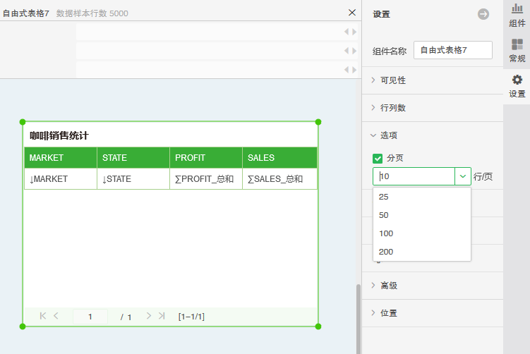Image resolution: width=530 pixels, height=354 pixels.
Task: Go to previous page in table pager
Action: 56,317
